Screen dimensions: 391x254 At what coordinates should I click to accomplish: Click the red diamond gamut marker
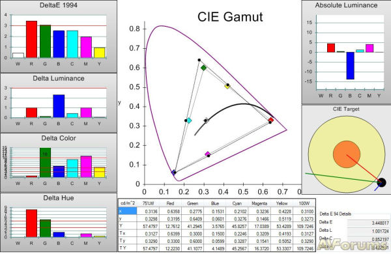(271, 120)
